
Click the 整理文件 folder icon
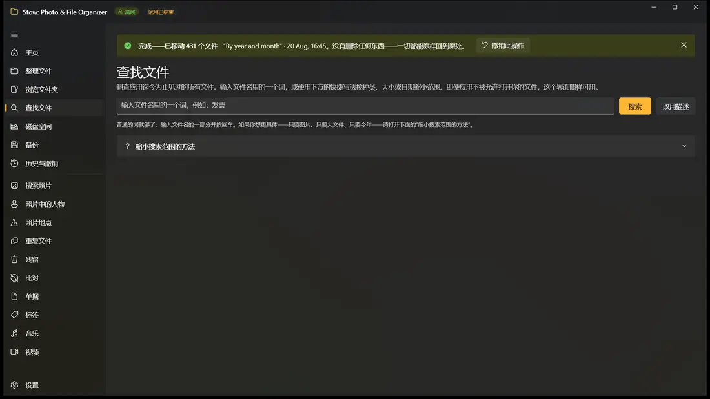(x=14, y=71)
